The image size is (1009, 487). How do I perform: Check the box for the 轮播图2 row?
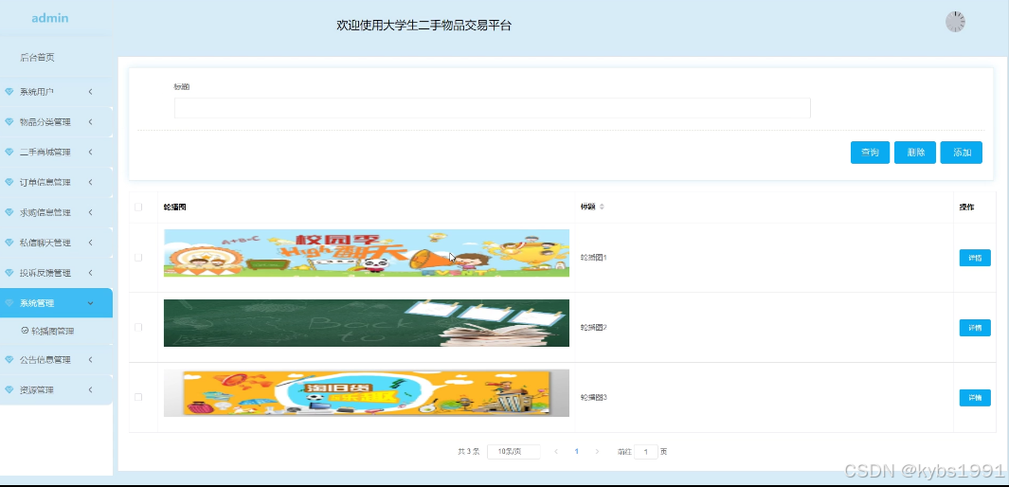coord(138,328)
